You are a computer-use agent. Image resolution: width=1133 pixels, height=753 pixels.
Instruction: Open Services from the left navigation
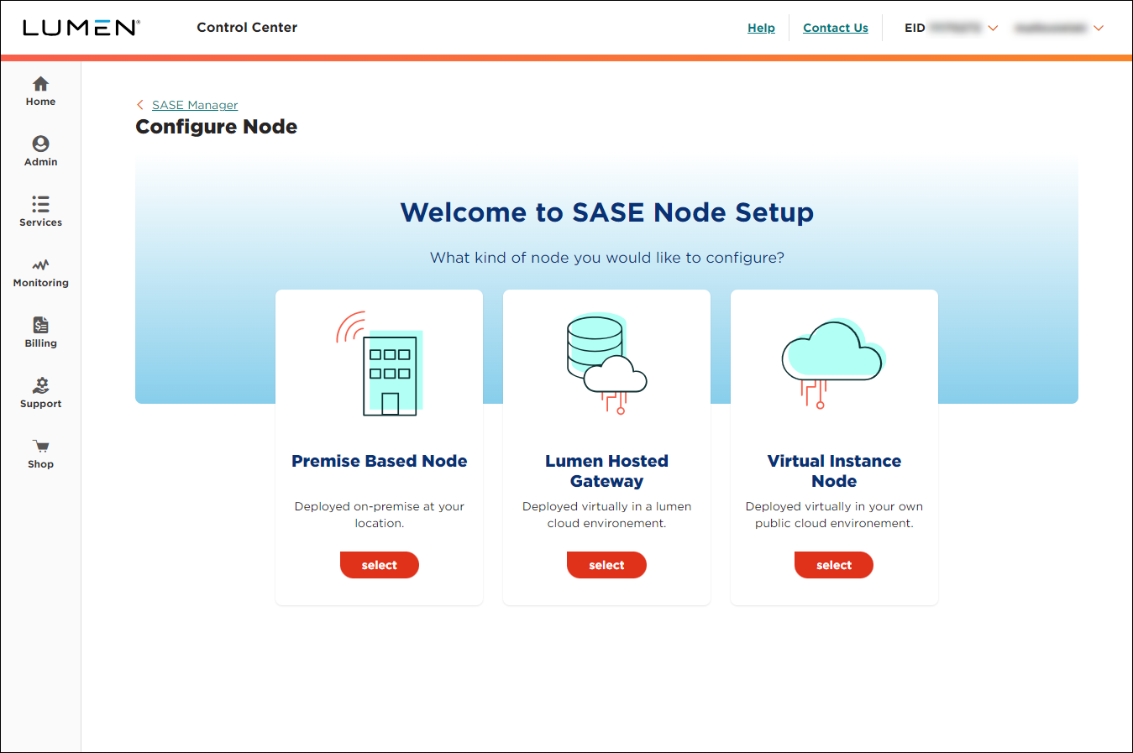pos(40,211)
